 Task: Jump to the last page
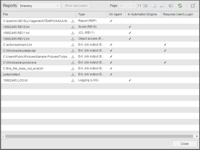171,6
